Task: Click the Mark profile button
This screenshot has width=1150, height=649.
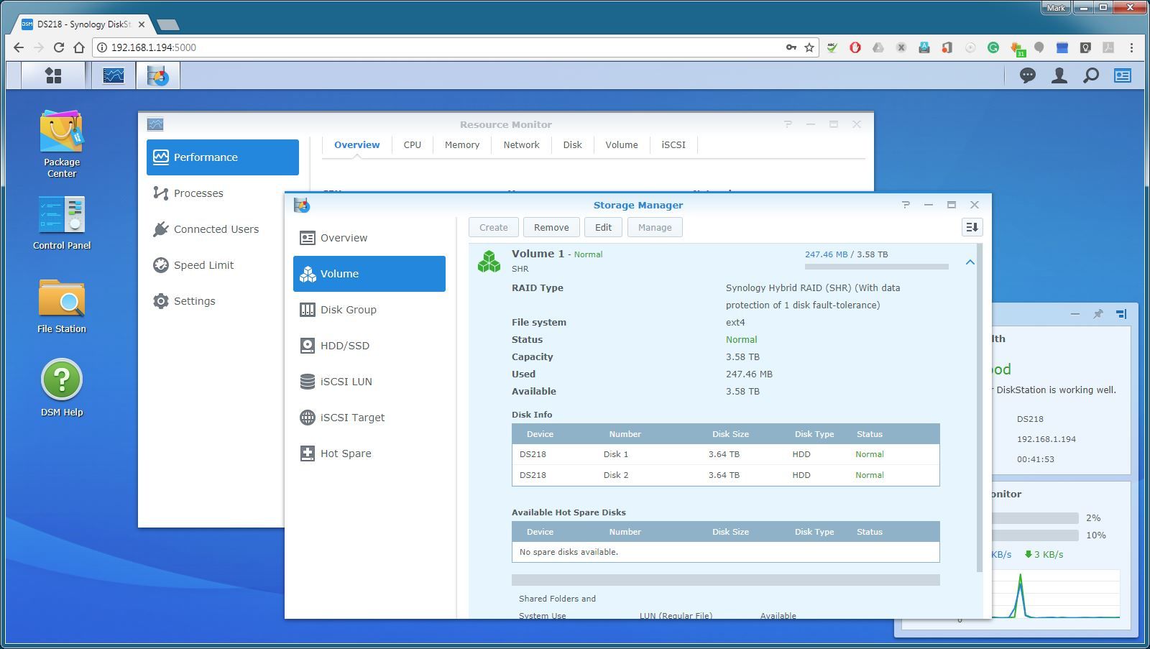Action: tap(1057, 8)
